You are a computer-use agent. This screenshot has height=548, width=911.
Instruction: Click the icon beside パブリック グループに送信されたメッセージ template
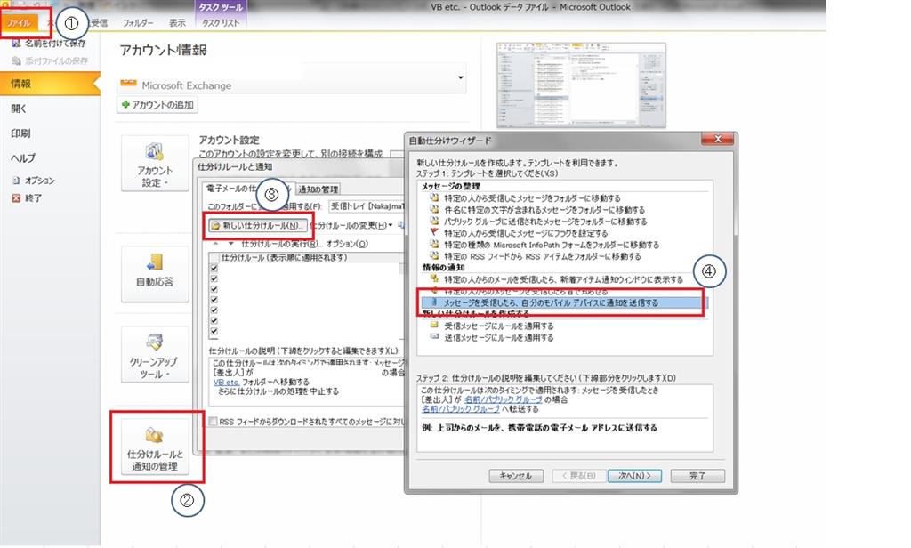click(x=434, y=221)
